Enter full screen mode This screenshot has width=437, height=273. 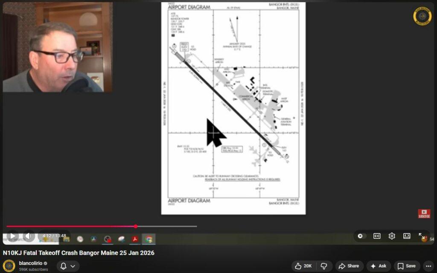[x=421, y=236]
